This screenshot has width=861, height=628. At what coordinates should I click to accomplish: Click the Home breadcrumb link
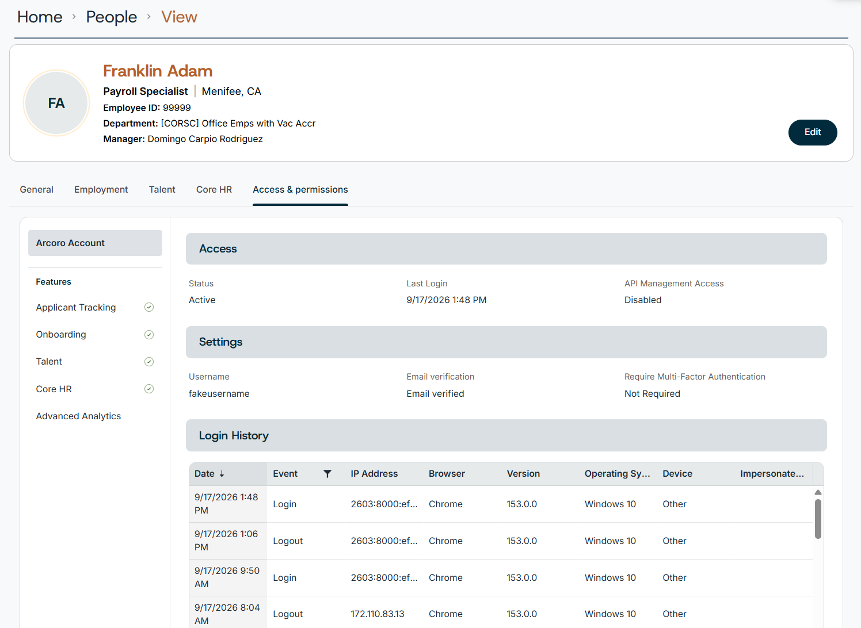40,17
